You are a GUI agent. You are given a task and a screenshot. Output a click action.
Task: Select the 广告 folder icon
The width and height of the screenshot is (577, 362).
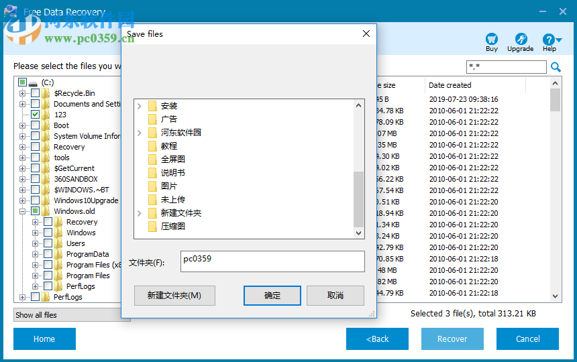[153, 119]
